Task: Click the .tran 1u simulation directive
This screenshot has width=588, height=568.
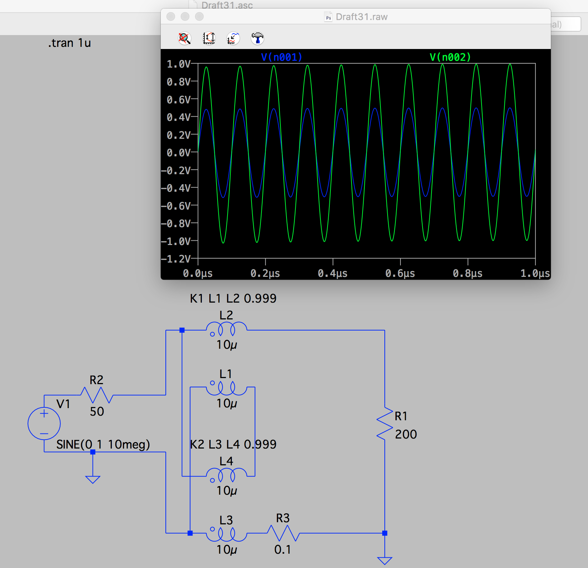Action: pos(69,43)
